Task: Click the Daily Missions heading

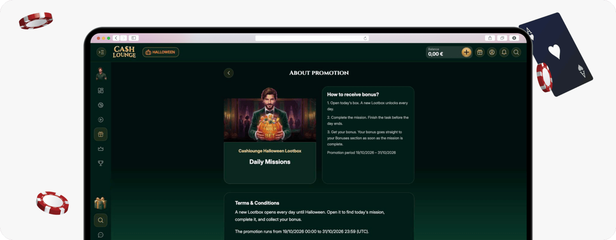Action: tap(270, 162)
